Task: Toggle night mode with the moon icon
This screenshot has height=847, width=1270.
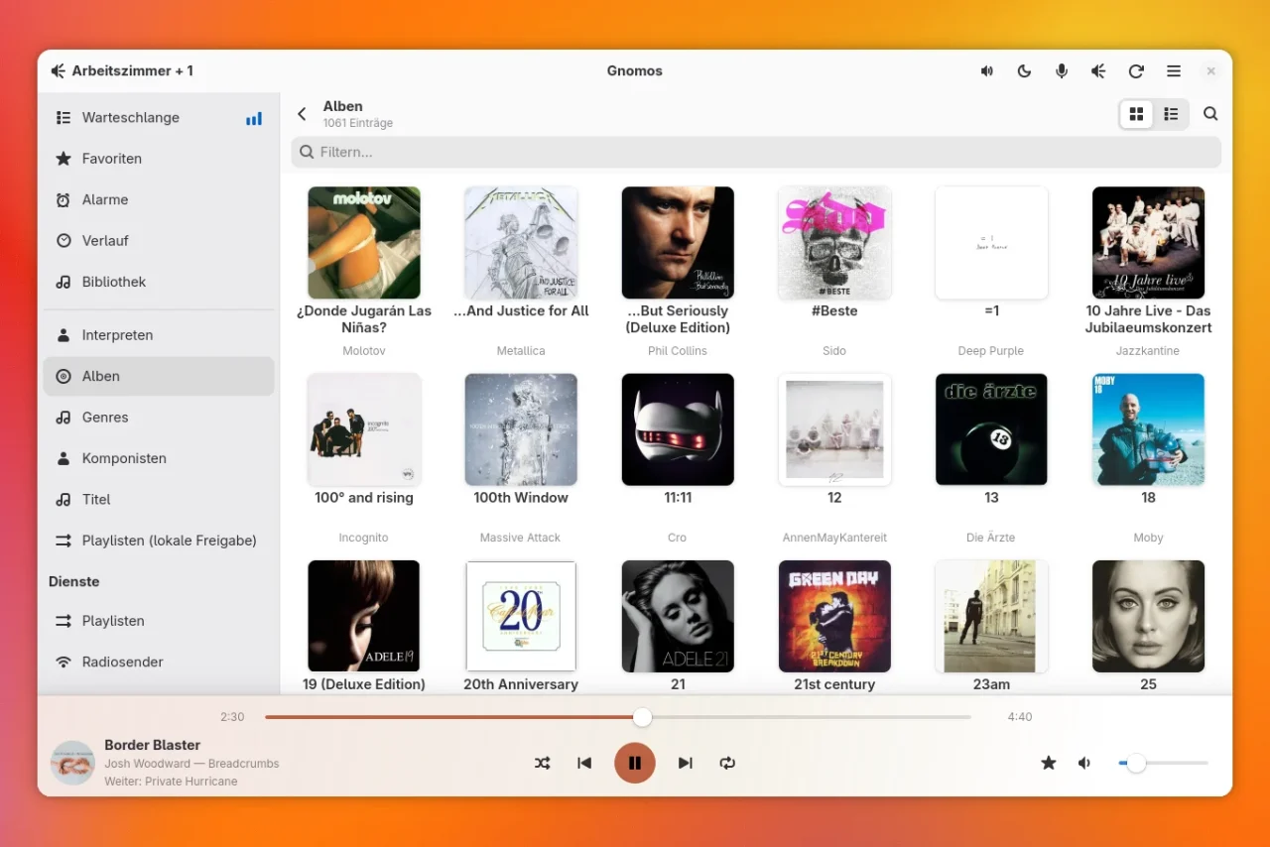Action: [1024, 71]
